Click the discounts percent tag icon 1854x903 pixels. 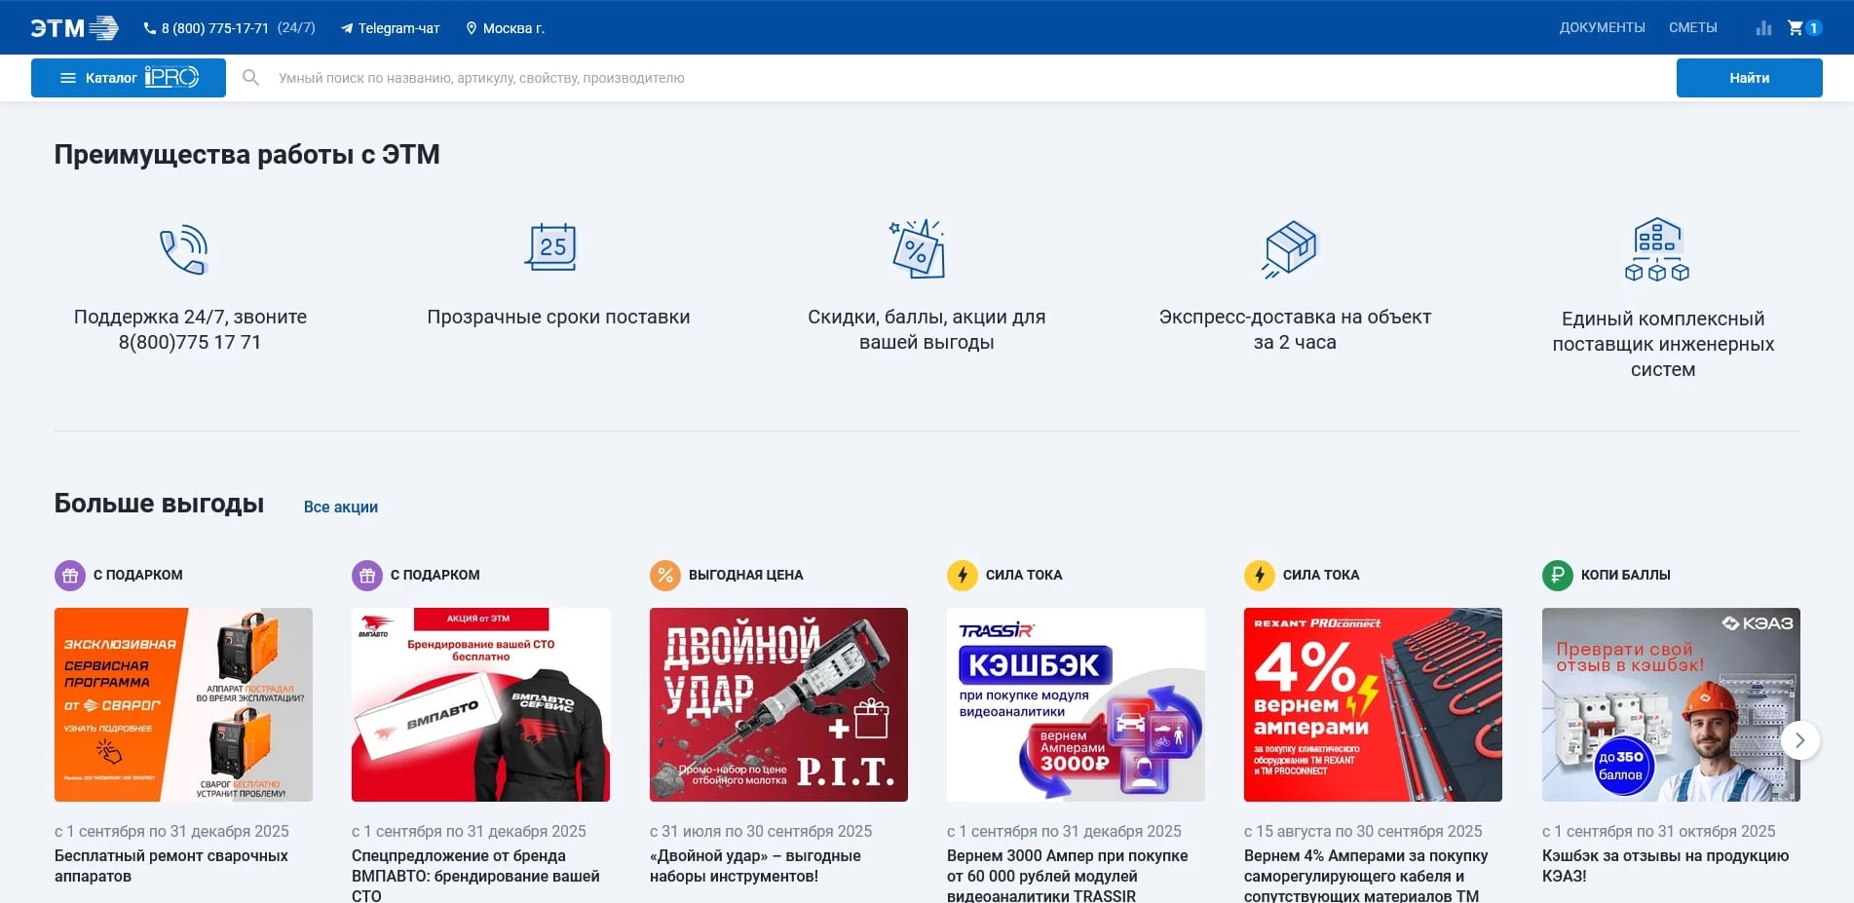pyautogui.click(x=918, y=248)
